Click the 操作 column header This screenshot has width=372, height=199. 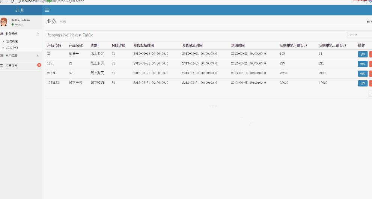pos(361,45)
